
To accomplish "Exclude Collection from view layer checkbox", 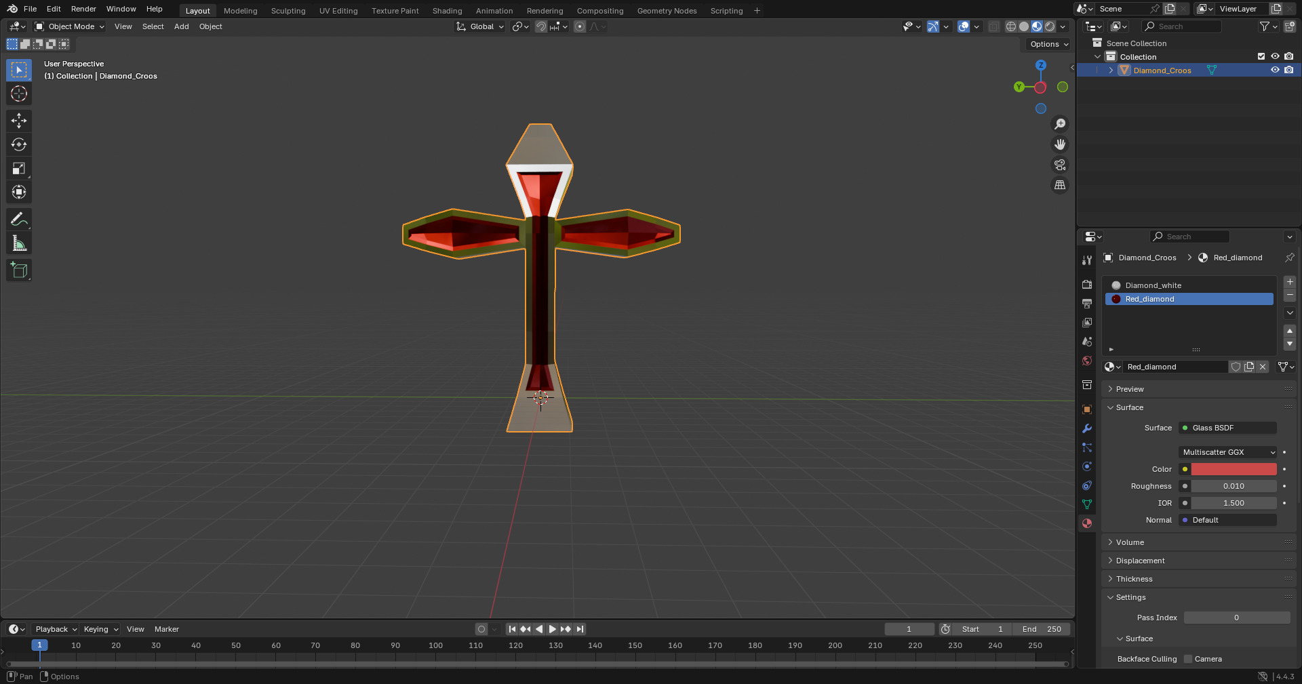I will coord(1261,57).
